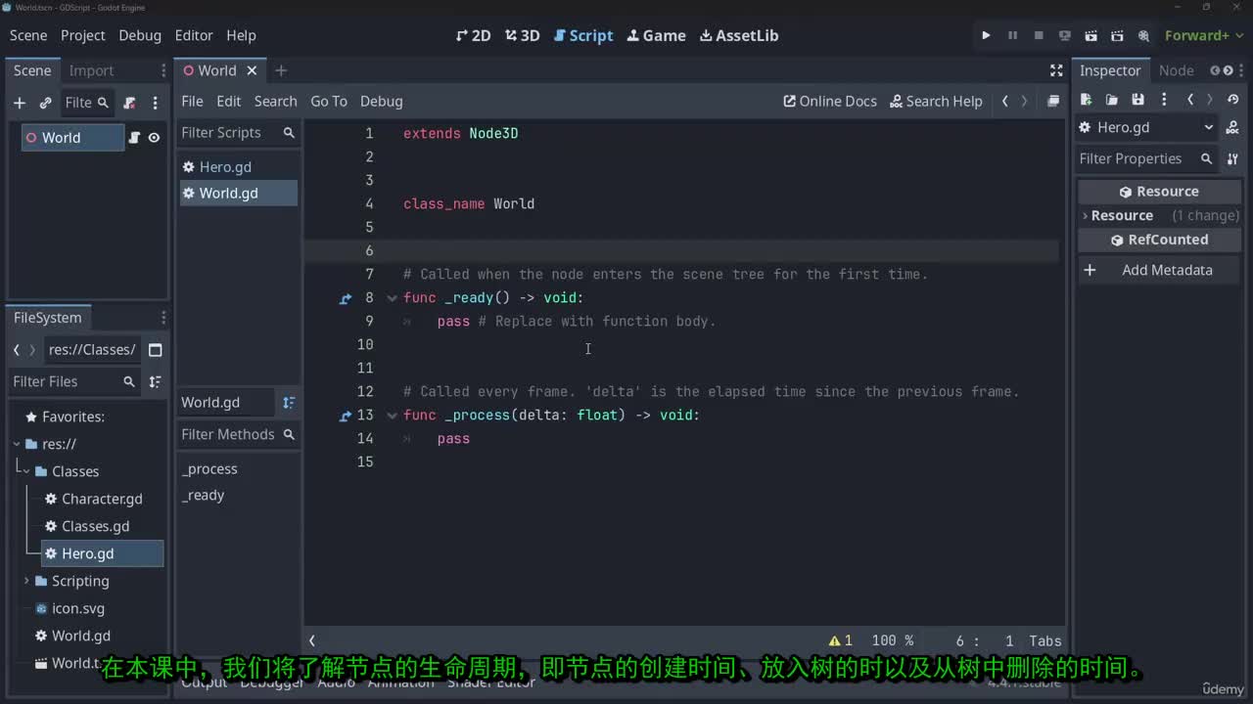1253x704 pixels.
Task: Toggle alphabetical sorting of methods list
Action: pyautogui.click(x=288, y=403)
